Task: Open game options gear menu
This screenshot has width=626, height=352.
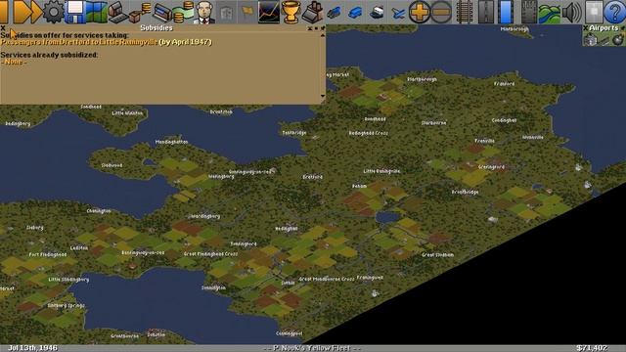Action: [54, 12]
